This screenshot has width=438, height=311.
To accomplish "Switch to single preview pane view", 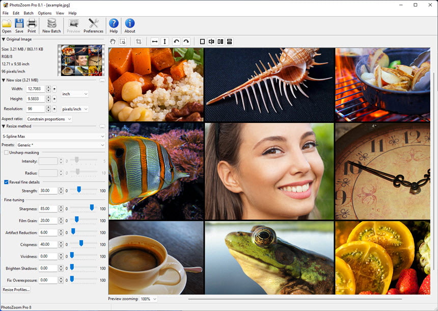I will [203, 42].
